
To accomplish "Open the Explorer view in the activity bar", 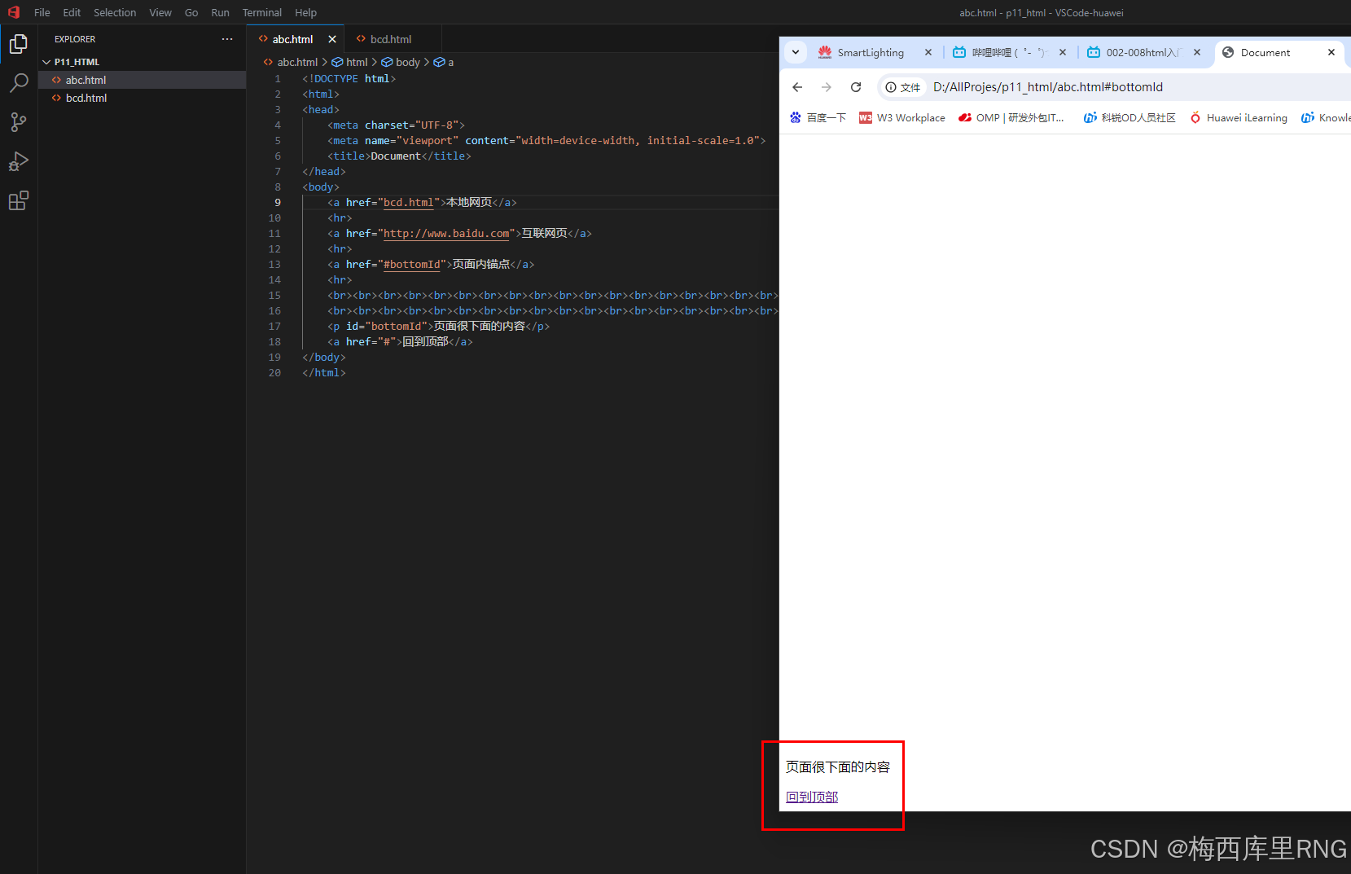I will coord(18,44).
